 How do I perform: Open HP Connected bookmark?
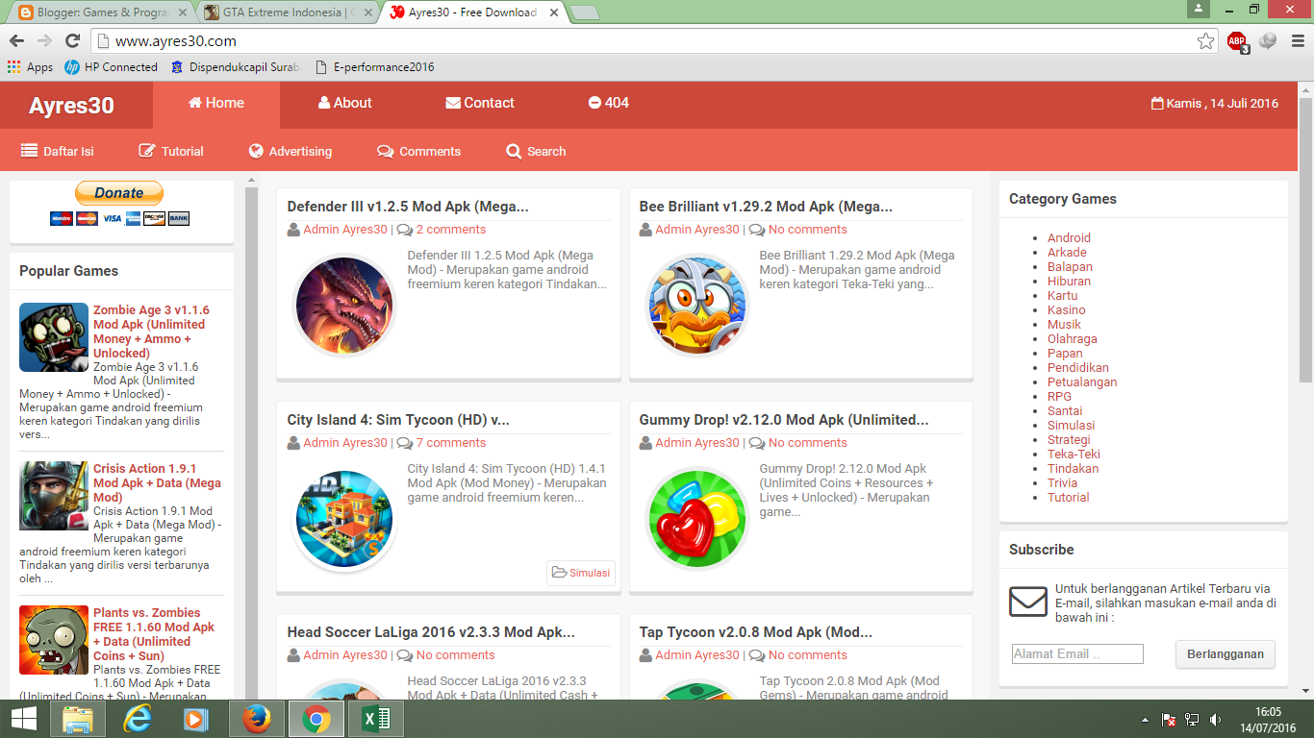click(x=111, y=67)
